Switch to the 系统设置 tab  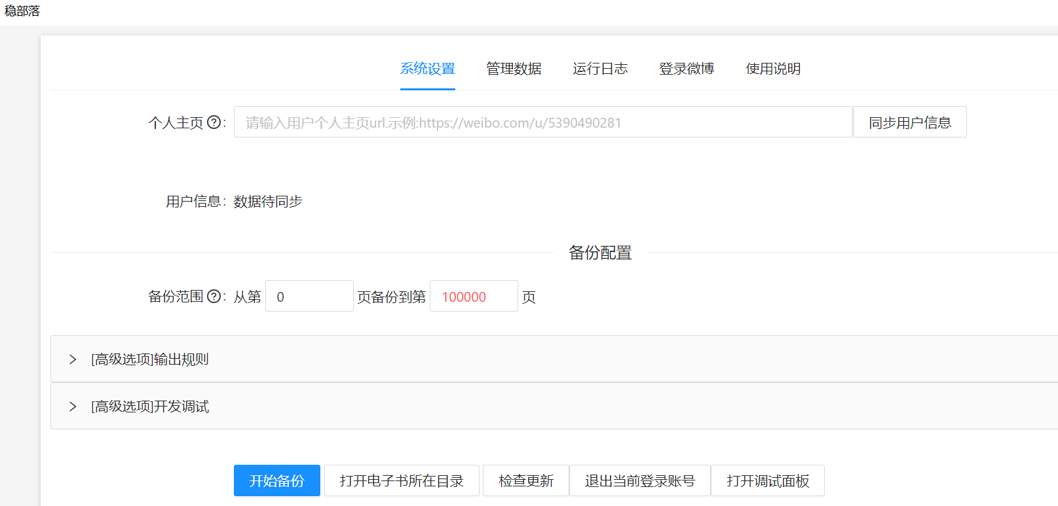(x=427, y=69)
